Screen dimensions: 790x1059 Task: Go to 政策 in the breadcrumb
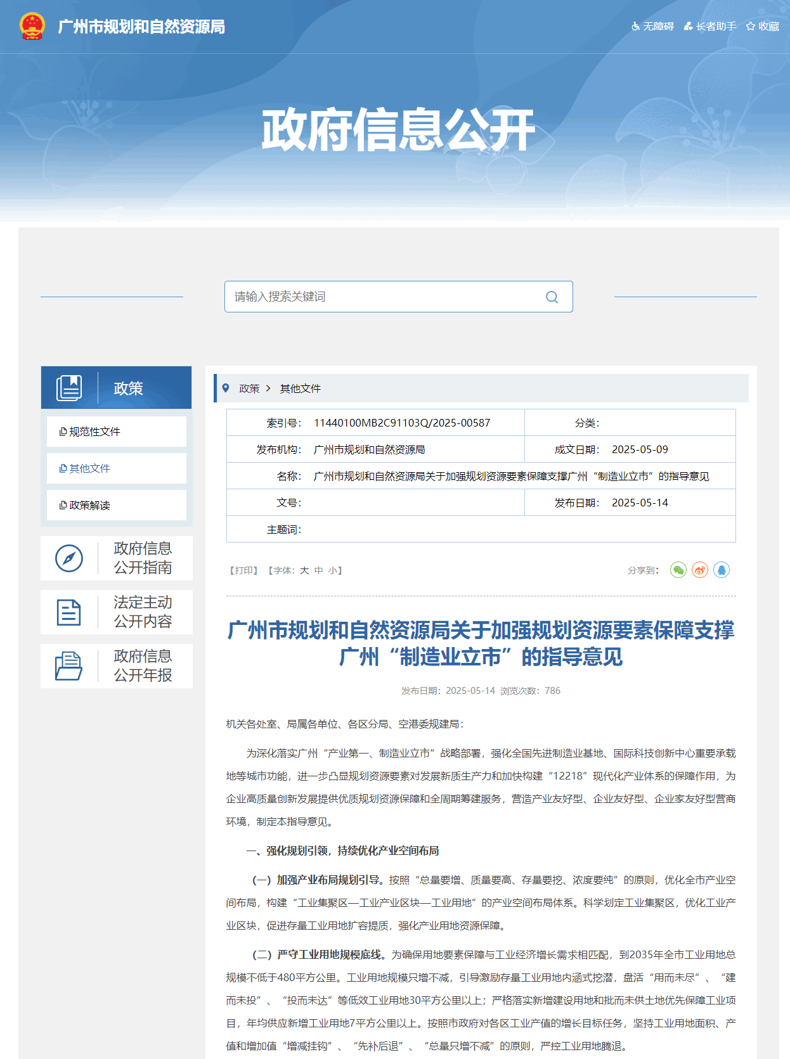[249, 388]
